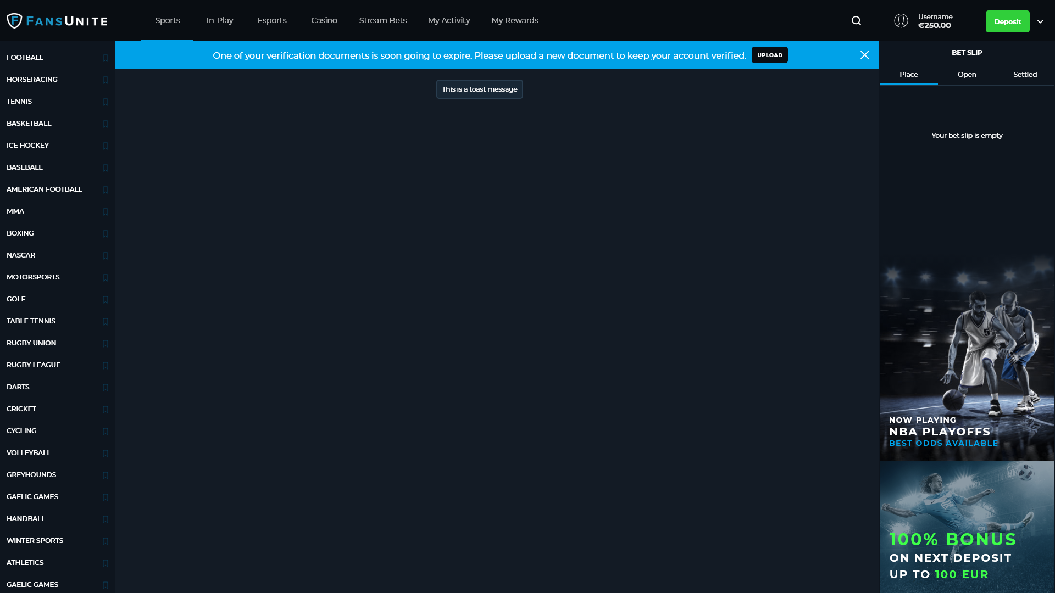This screenshot has height=593, width=1055.
Task: Click the FansUnite logo
Action: tap(57, 21)
